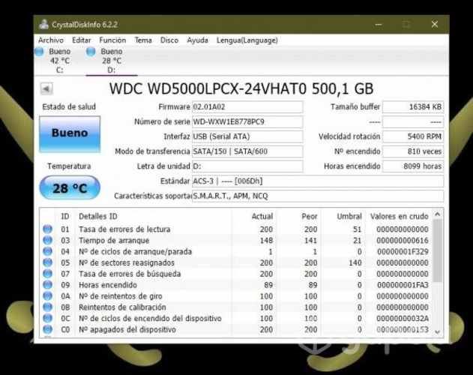Screen dimensions: 473x375
Task: Click the serial number field WD-WXW1E8778PC9
Action: click(x=247, y=121)
